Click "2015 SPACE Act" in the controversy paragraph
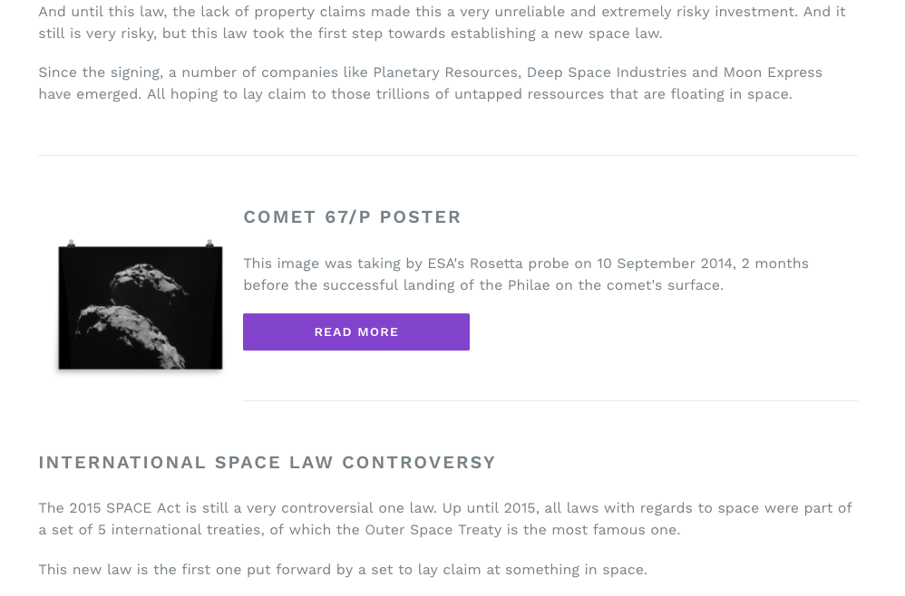The image size is (905, 596). click(125, 508)
